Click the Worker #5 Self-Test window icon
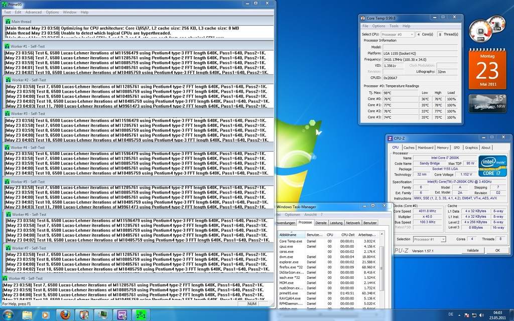Image resolution: width=514 pixels, height=321 pixels. [7, 182]
